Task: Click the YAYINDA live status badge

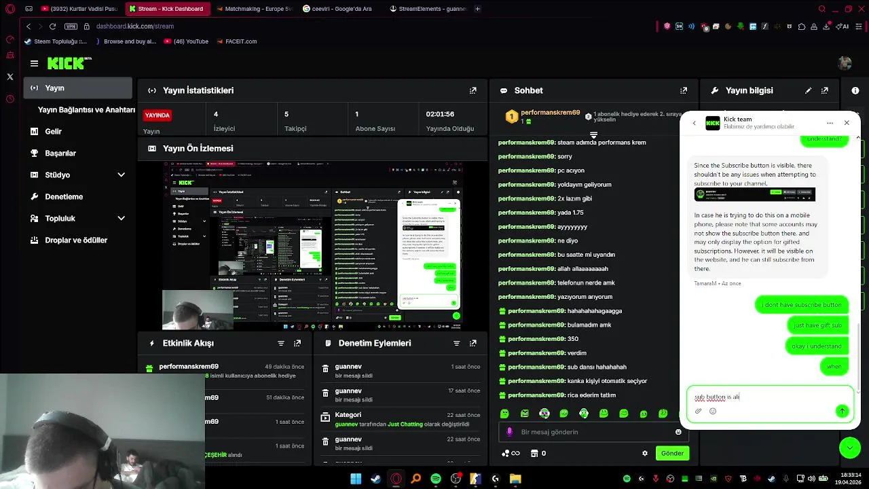Action: 157,115
